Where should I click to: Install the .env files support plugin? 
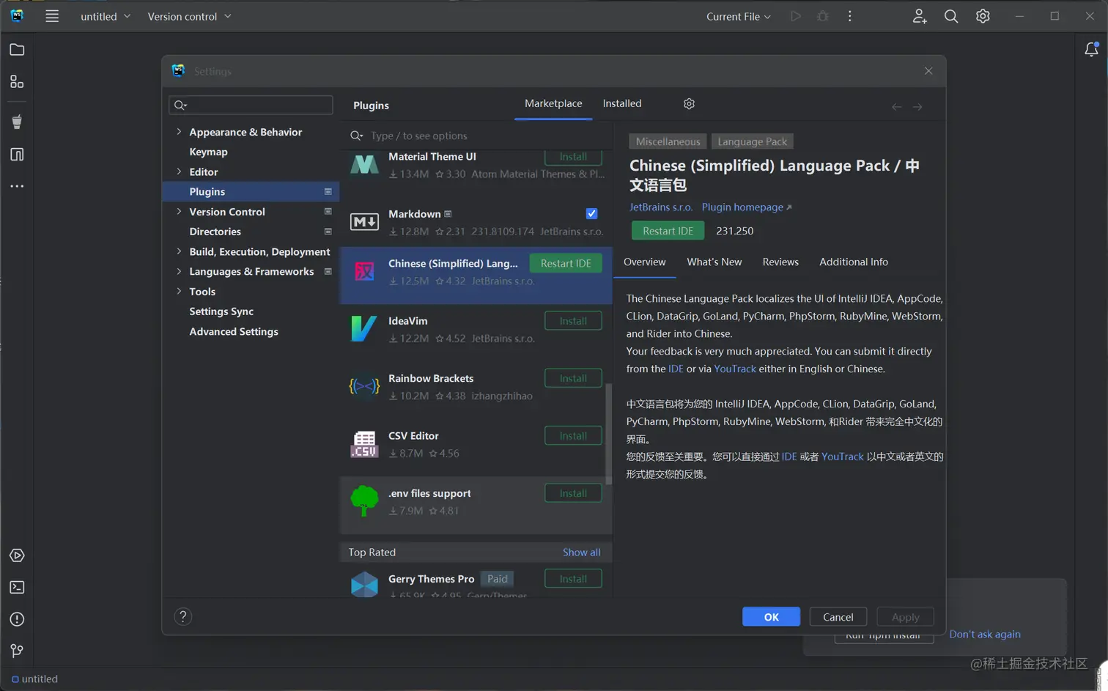click(573, 493)
